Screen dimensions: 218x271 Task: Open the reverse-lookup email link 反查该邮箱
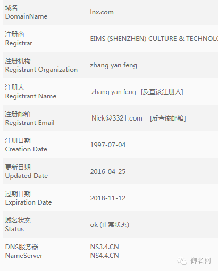tap(168, 118)
